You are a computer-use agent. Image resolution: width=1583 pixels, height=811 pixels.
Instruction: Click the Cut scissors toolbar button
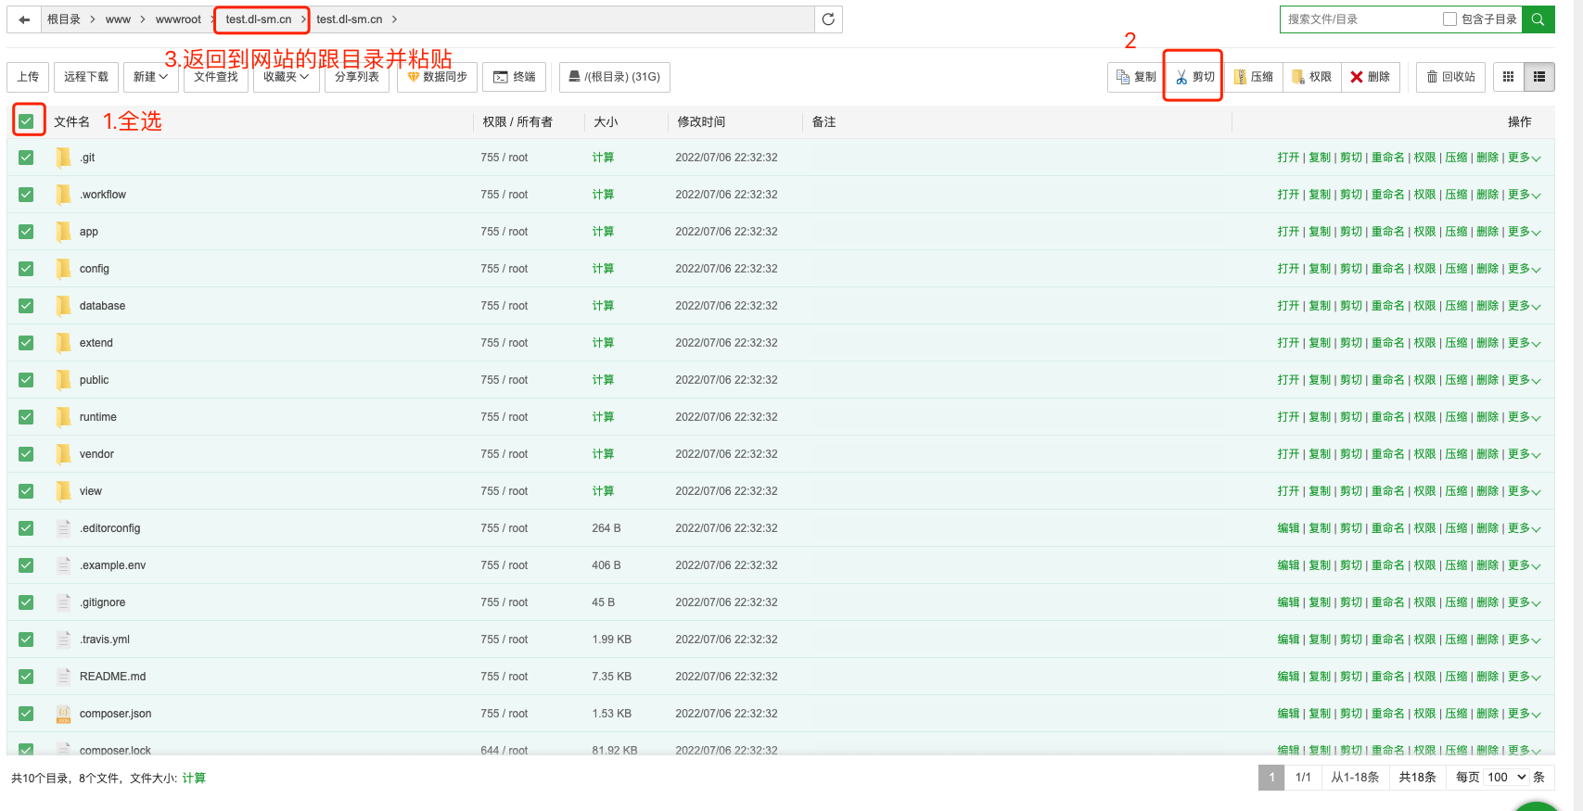click(x=1194, y=77)
